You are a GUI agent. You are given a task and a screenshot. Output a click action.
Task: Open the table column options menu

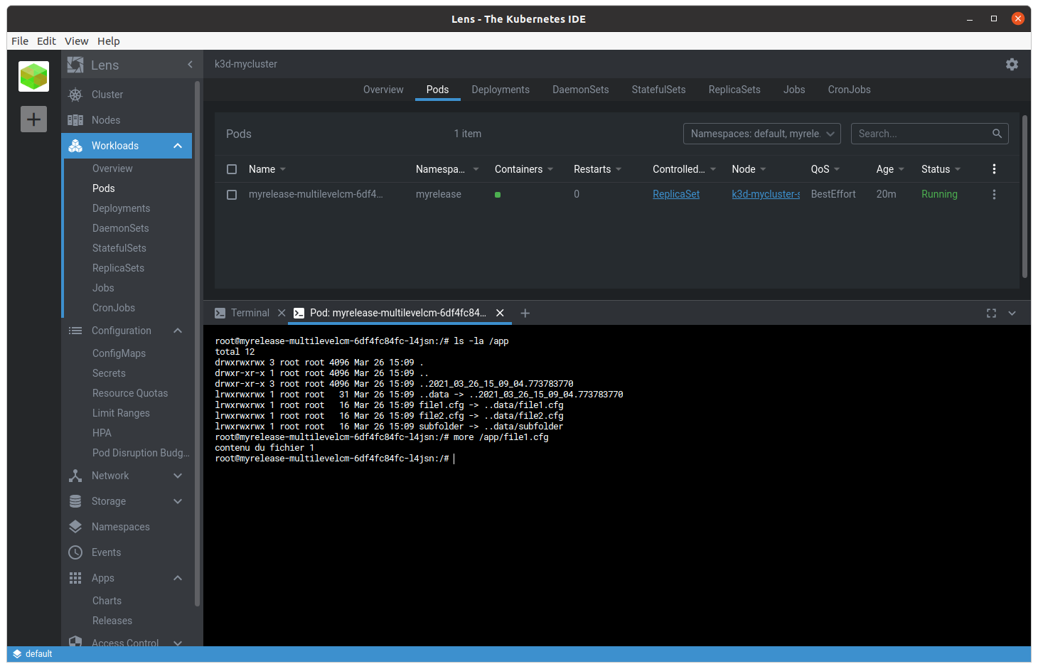coord(994,169)
